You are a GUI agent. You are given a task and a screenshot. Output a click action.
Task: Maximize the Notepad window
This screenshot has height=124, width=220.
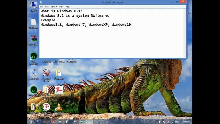(x=177, y=2)
